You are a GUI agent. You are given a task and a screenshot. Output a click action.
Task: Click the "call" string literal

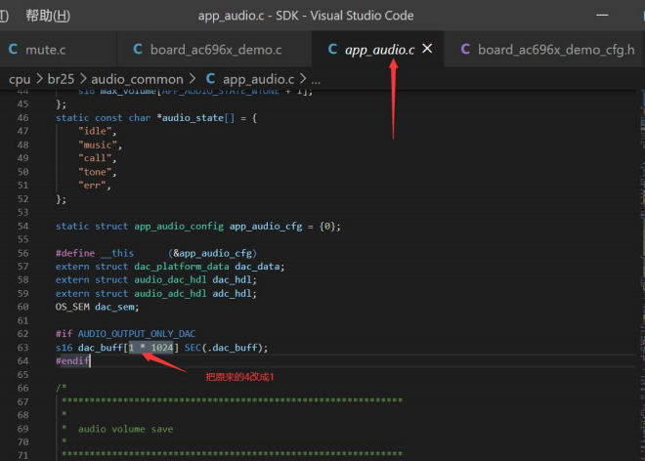pyautogui.click(x=95, y=158)
